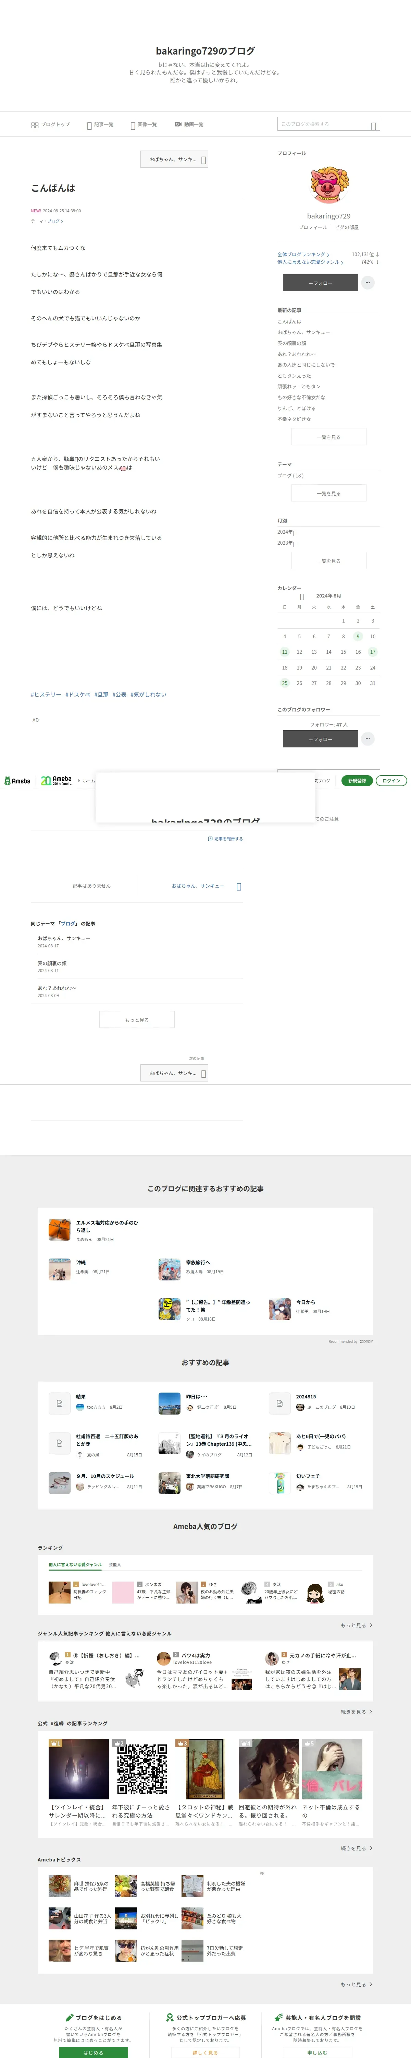
Task: Select calendar date 25
Action: tap(285, 683)
